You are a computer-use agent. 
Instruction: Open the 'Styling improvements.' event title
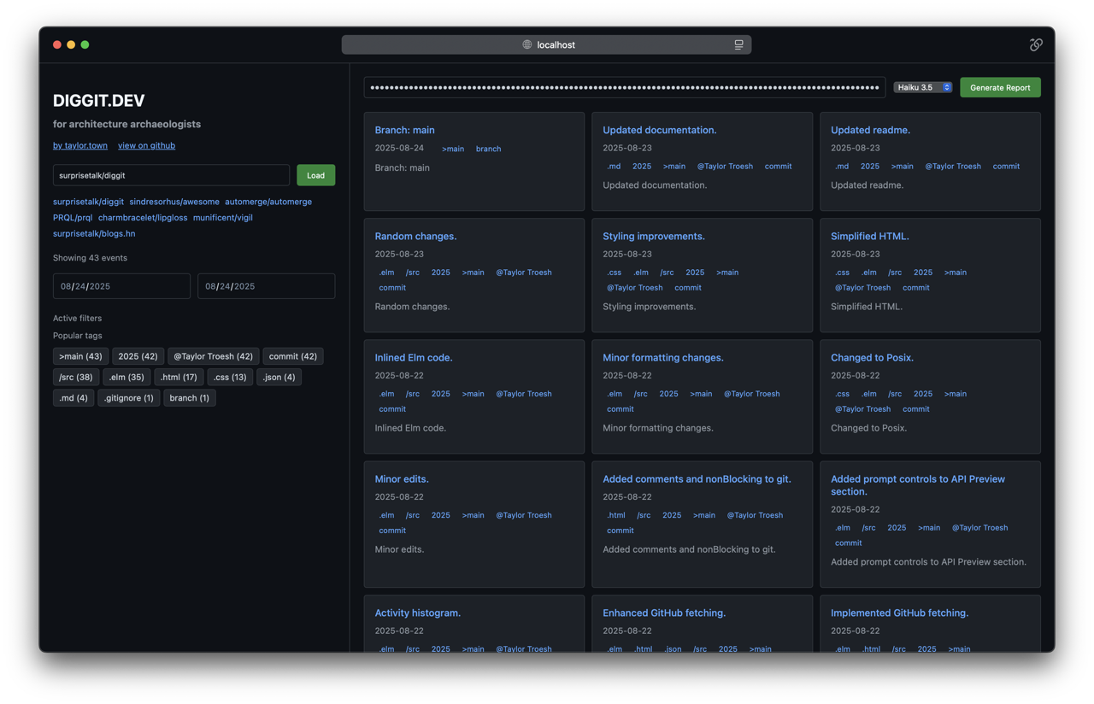[653, 236]
